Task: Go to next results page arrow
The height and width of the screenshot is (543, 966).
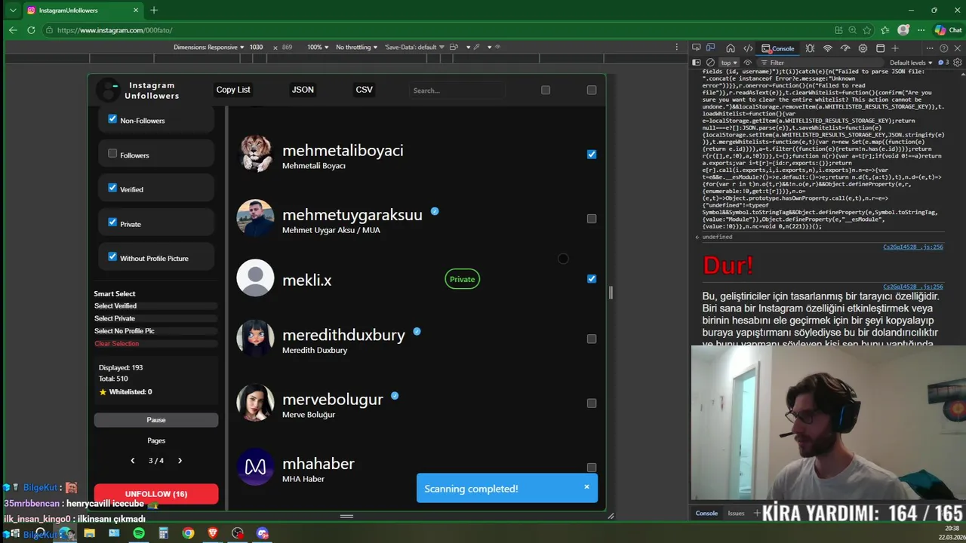Action: [180, 461]
